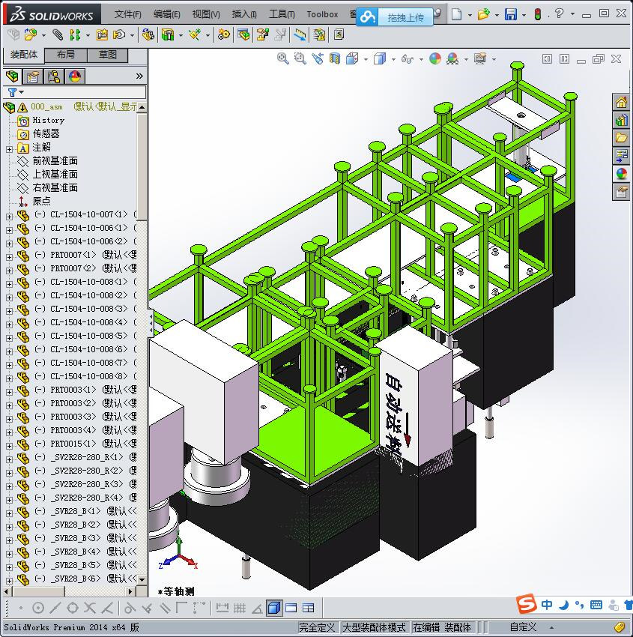
Task: Click Zoom to Area icon
Action: pyautogui.click(x=300, y=59)
